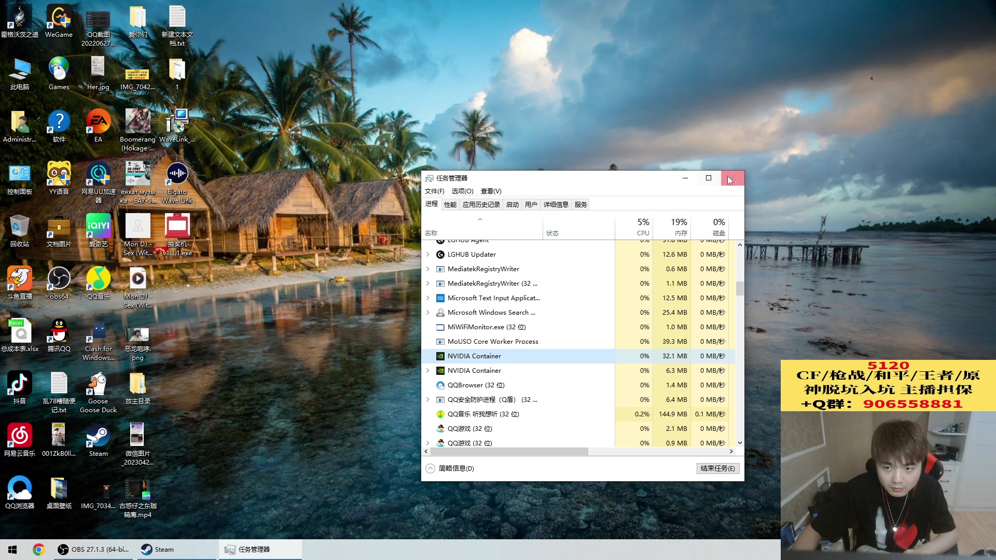Open the 桌面壁纸 folder icon
Screen dimensions: 996x560
click(59, 493)
